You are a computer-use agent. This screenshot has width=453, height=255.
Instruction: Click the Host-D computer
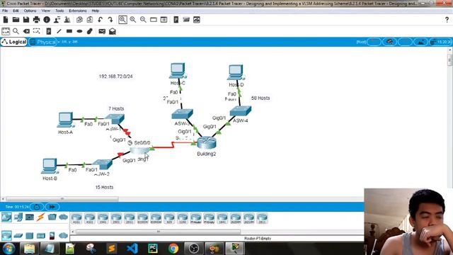(236, 72)
